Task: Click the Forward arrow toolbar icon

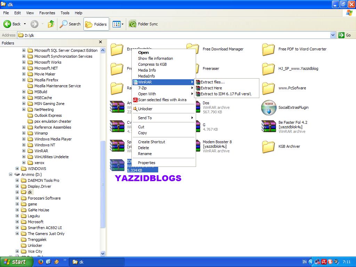Action: pyautogui.click(x=34, y=24)
